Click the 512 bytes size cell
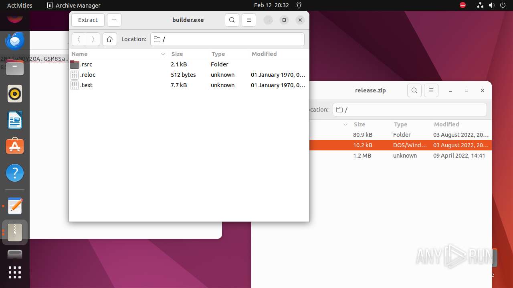The width and height of the screenshot is (513, 288). [x=183, y=75]
